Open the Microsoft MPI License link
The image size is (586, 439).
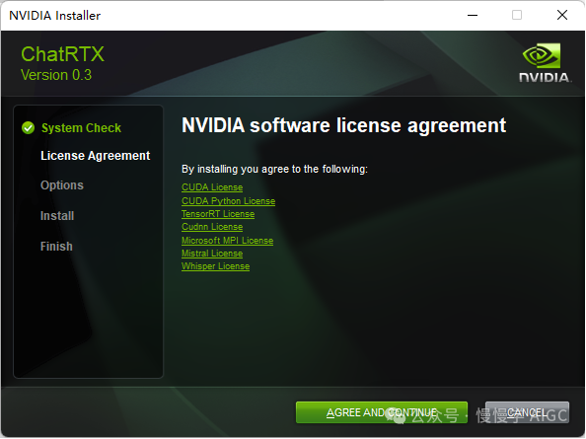coord(227,241)
